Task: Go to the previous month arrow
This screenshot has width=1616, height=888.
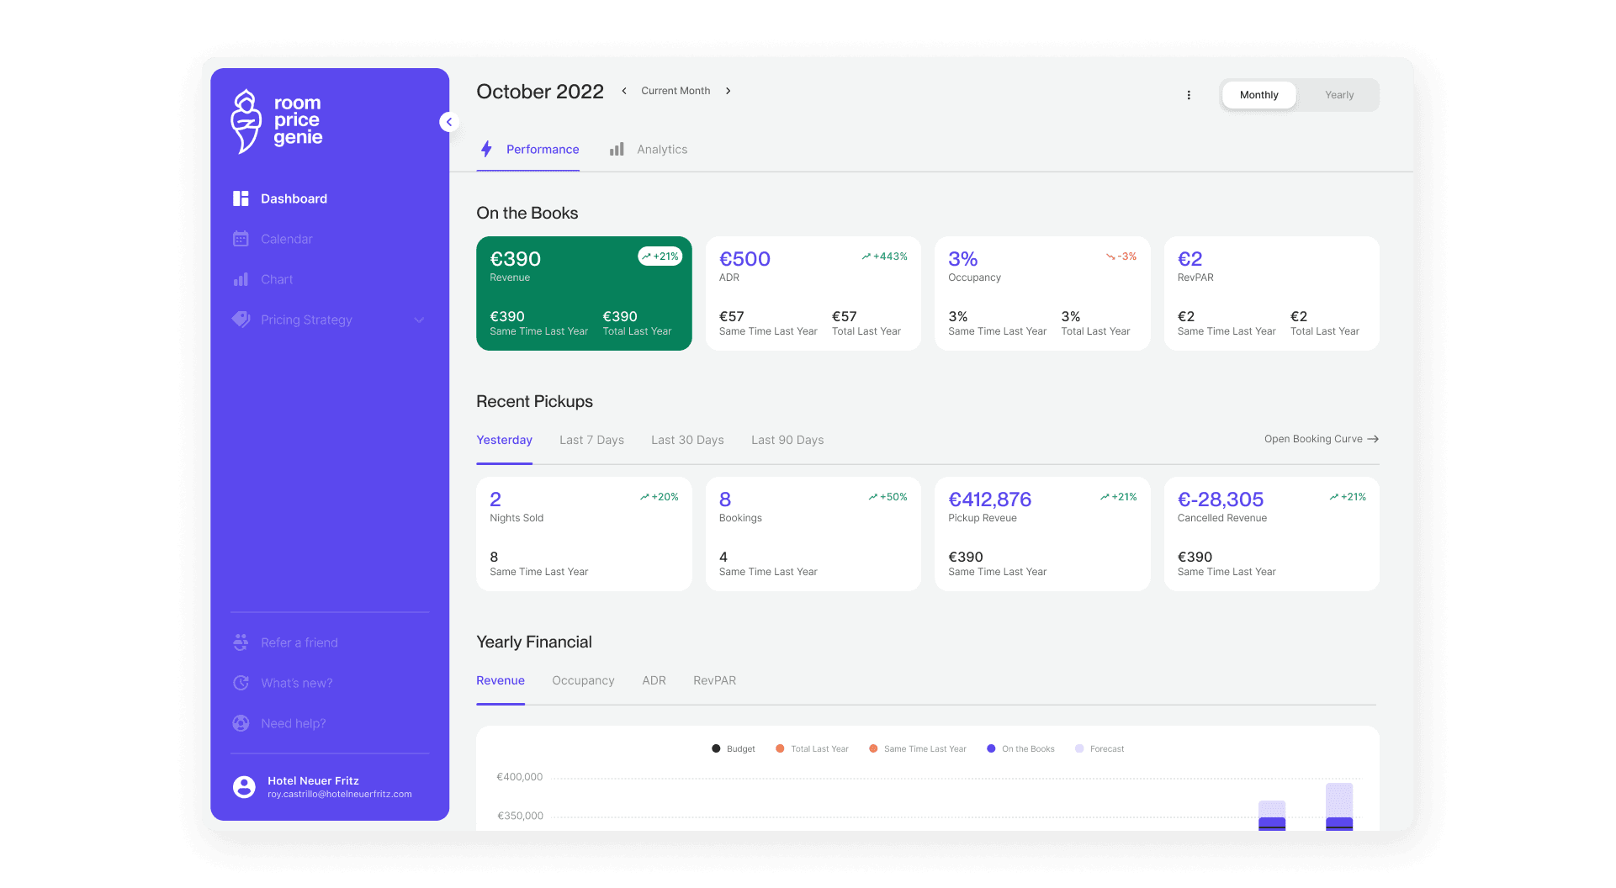Action: pyautogui.click(x=624, y=91)
